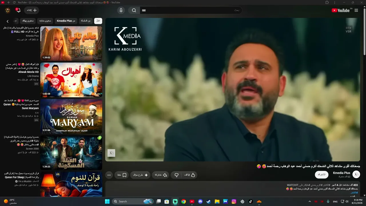The height and width of the screenshot is (206, 366).
Task: Save the video to a playlist (حفظ)
Action: click(122, 175)
